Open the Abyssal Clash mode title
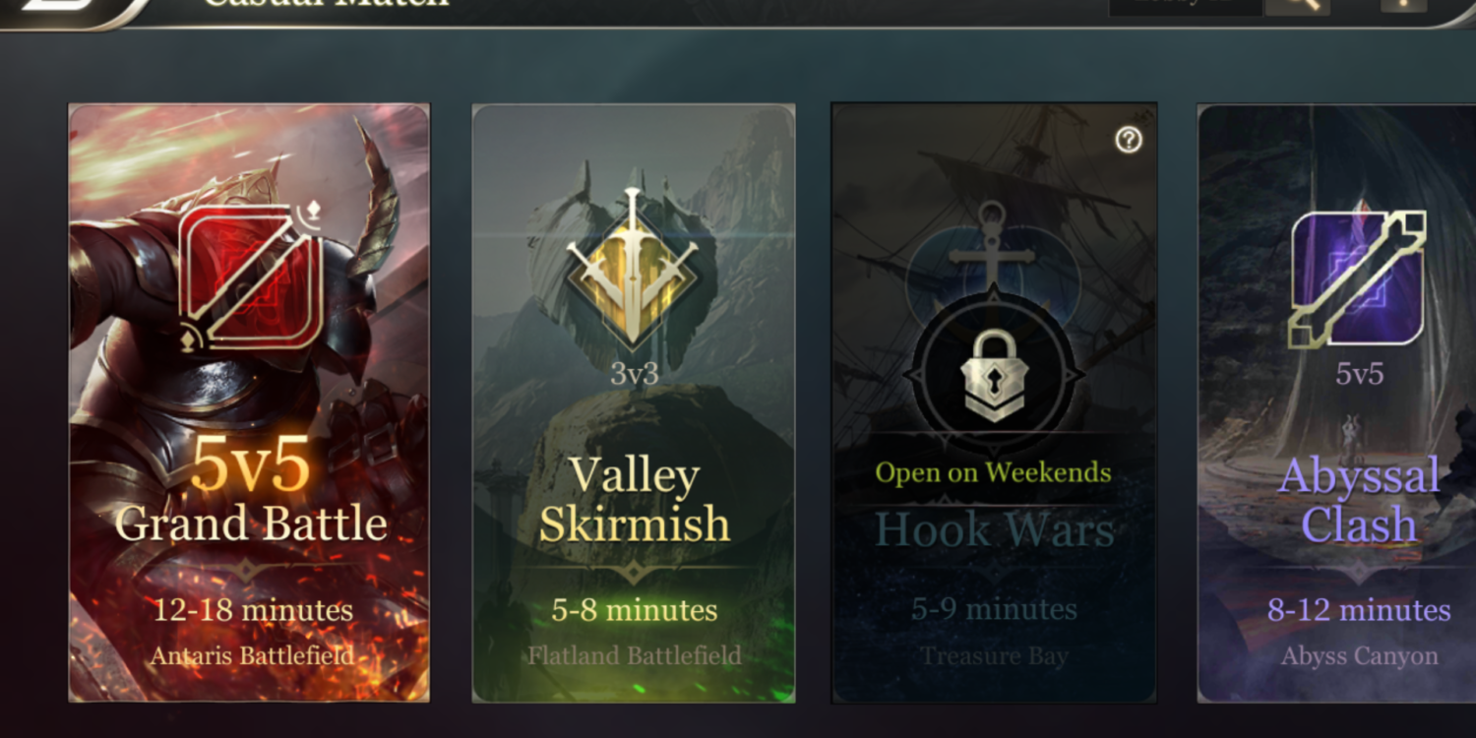Image resolution: width=1476 pixels, height=738 pixels. pyautogui.click(x=1359, y=500)
